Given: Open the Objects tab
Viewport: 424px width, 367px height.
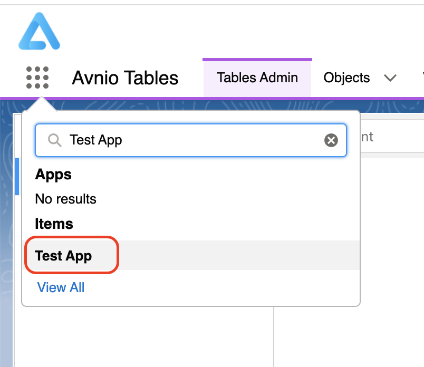Looking at the screenshot, I should point(346,78).
